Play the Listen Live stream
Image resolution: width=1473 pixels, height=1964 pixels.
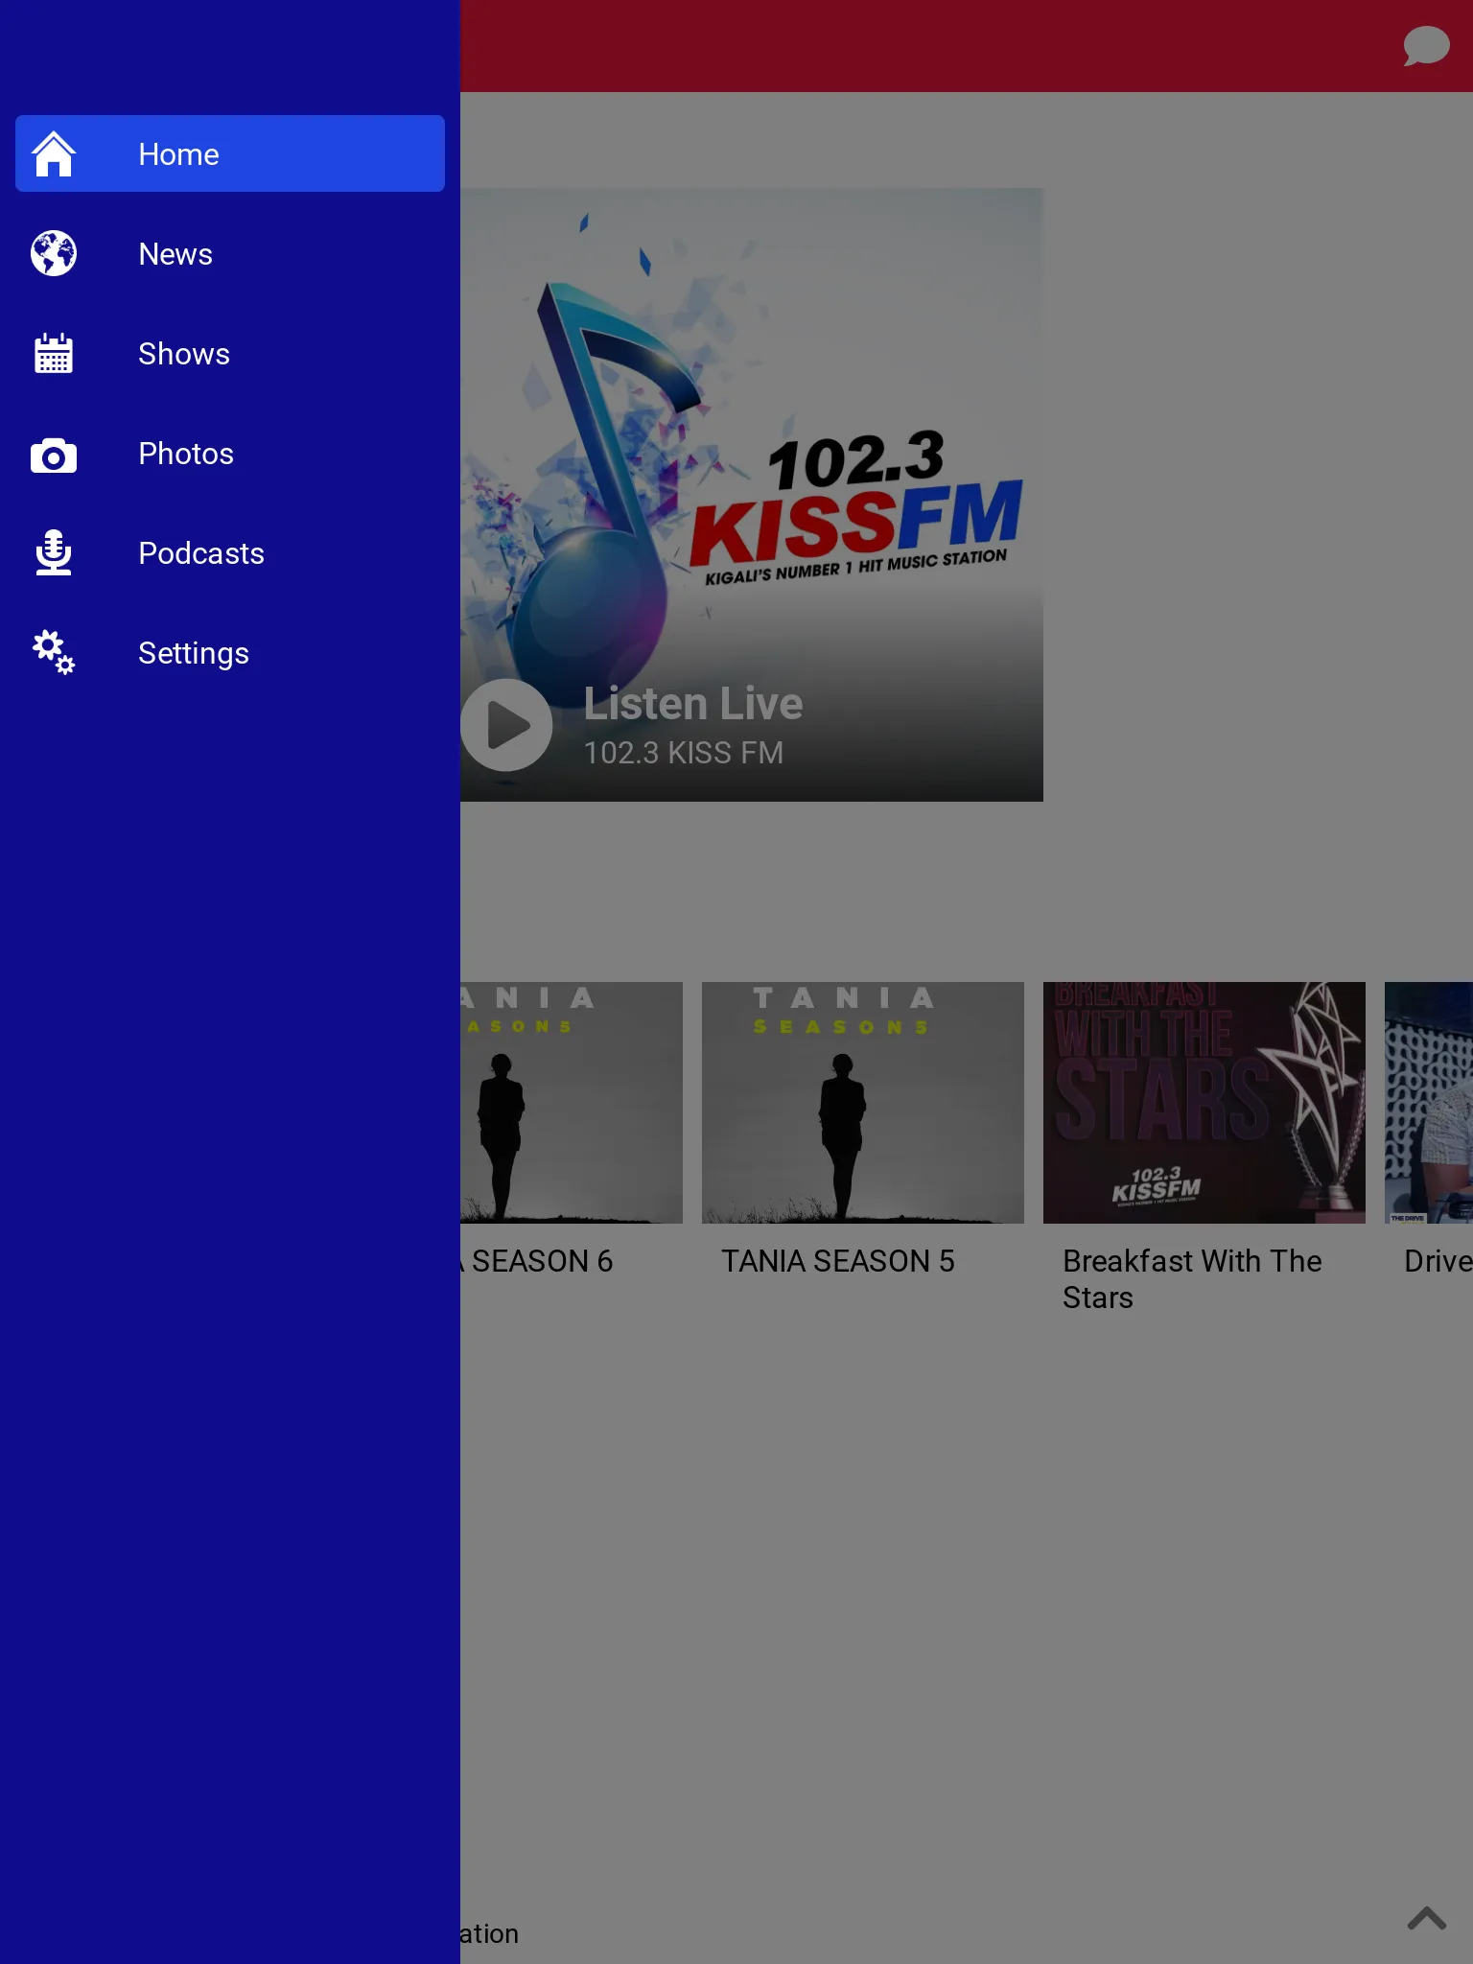506,725
